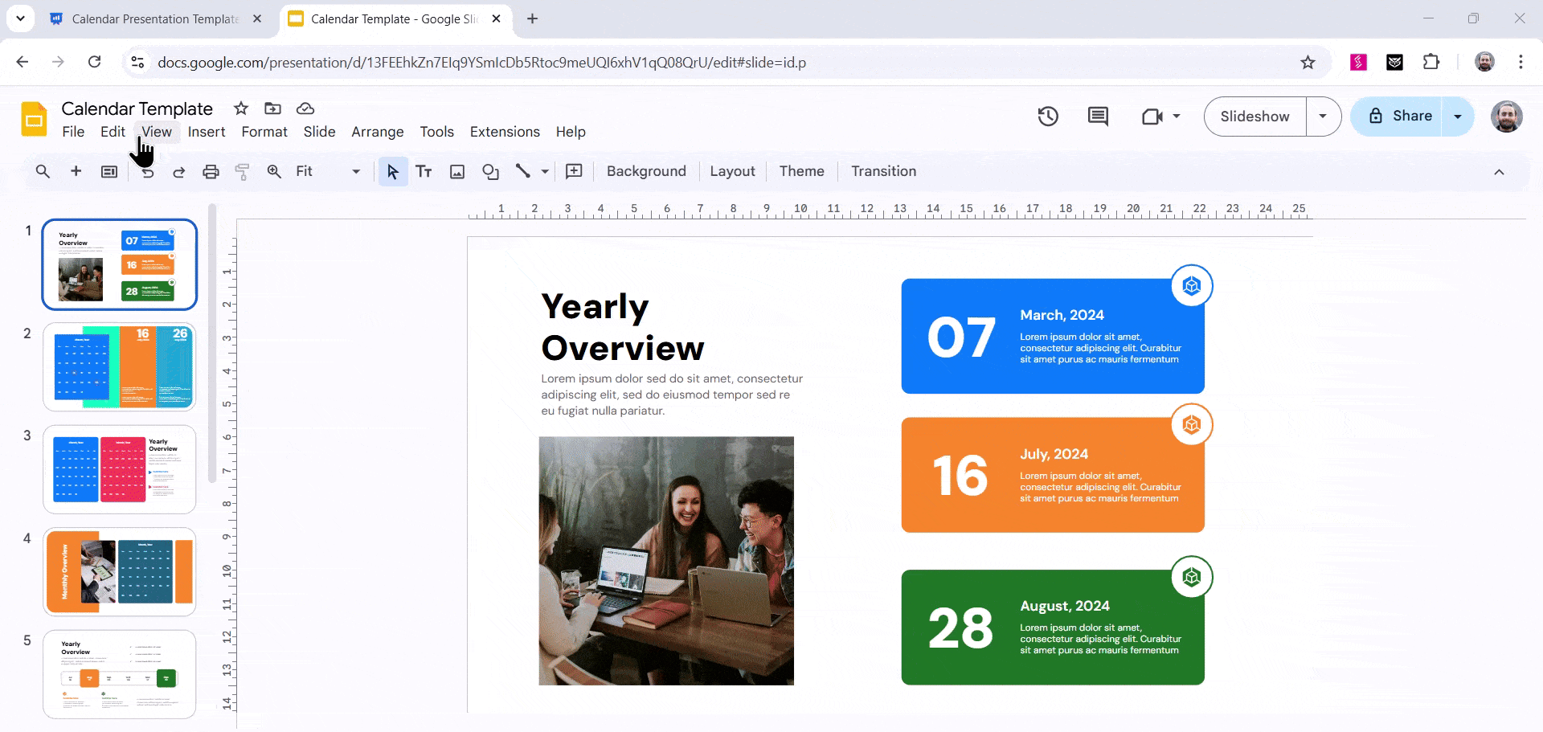Undo the last action
Image resolution: width=1543 pixels, height=732 pixels.
pos(147,171)
